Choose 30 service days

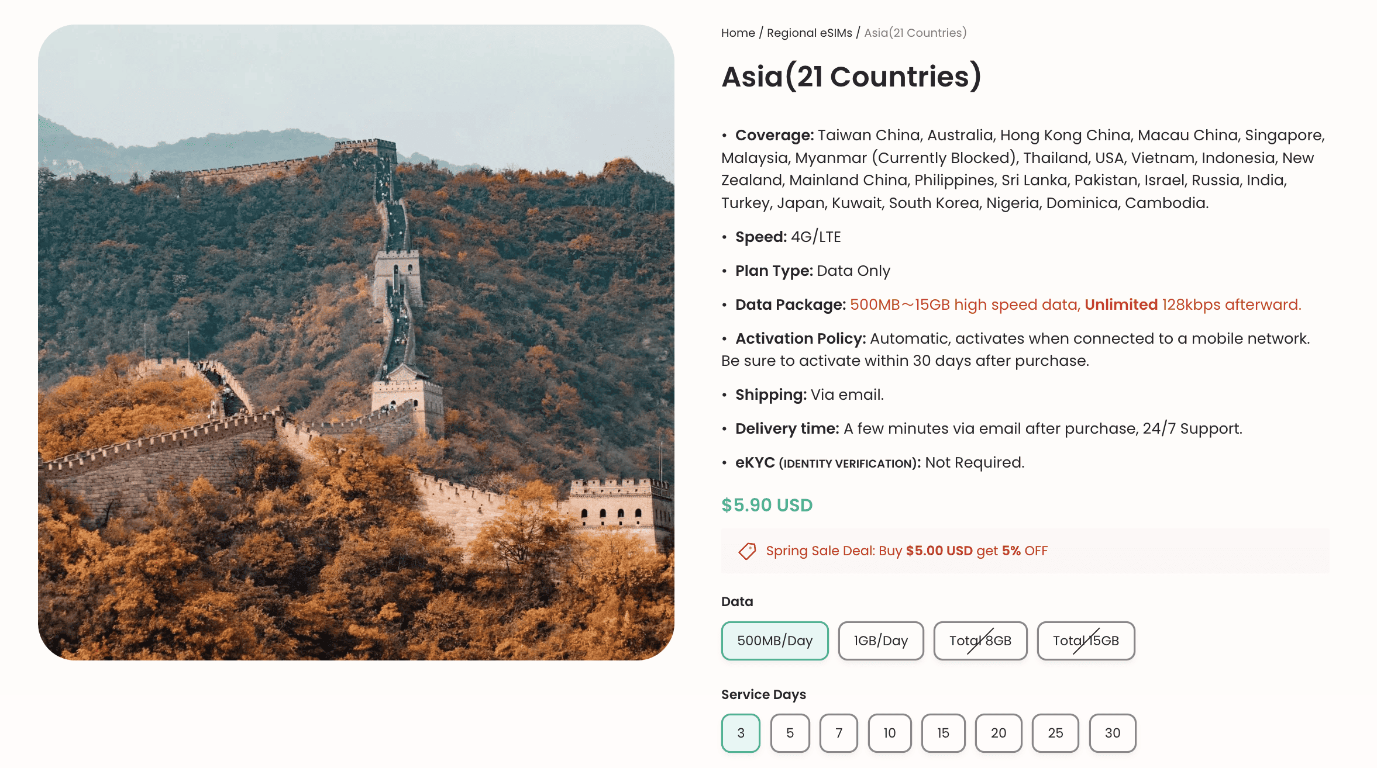click(1112, 733)
